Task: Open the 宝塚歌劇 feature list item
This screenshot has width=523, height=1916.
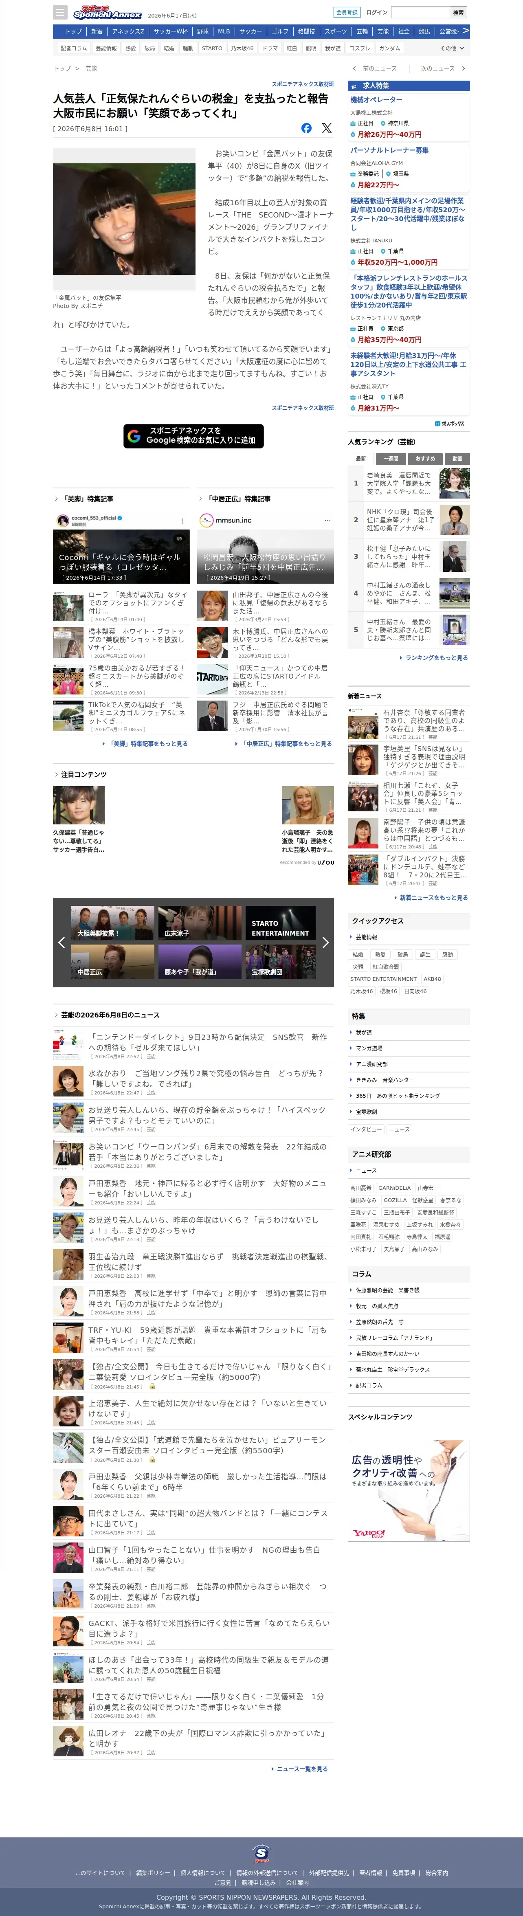Action: pyautogui.click(x=409, y=1112)
